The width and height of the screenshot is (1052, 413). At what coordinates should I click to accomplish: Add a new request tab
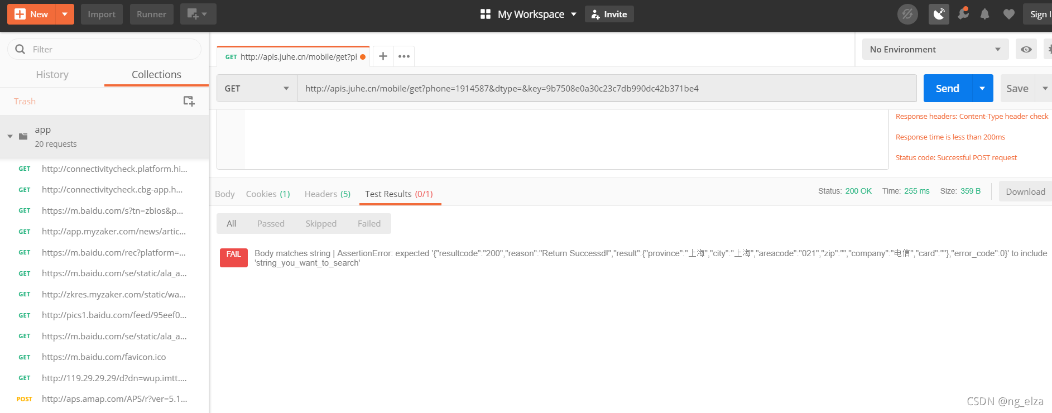tap(383, 56)
